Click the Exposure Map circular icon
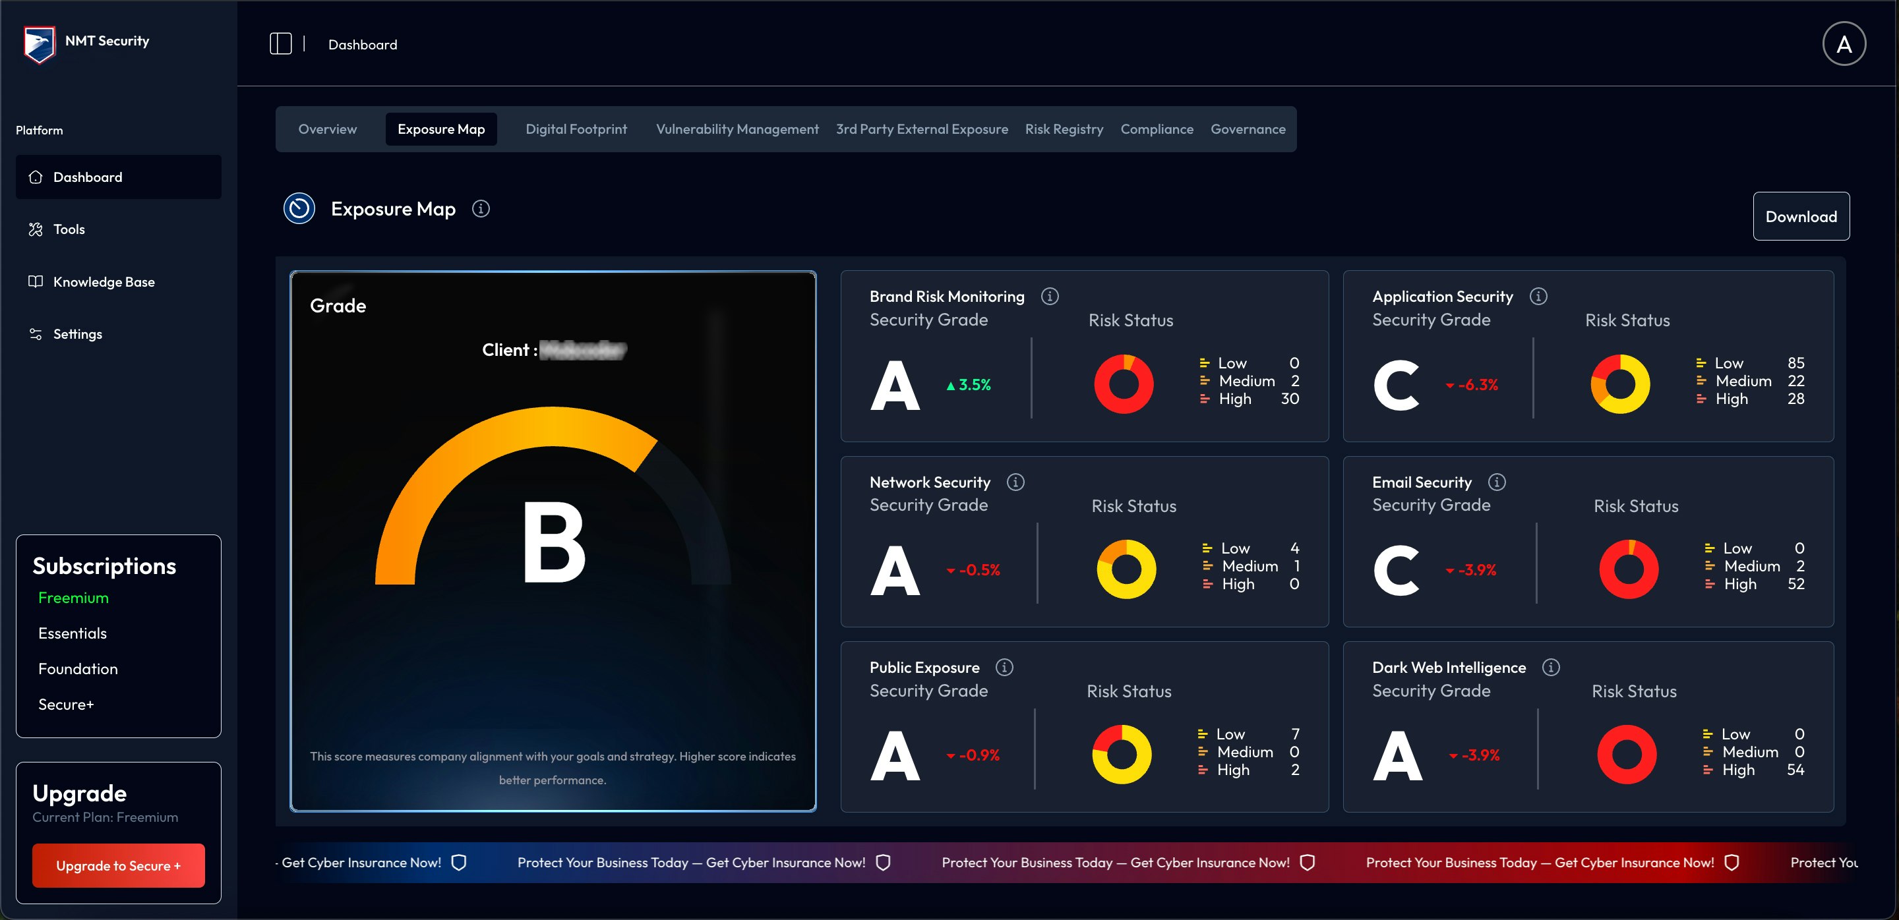The height and width of the screenshot is (920, 1899). pos(299,208)
